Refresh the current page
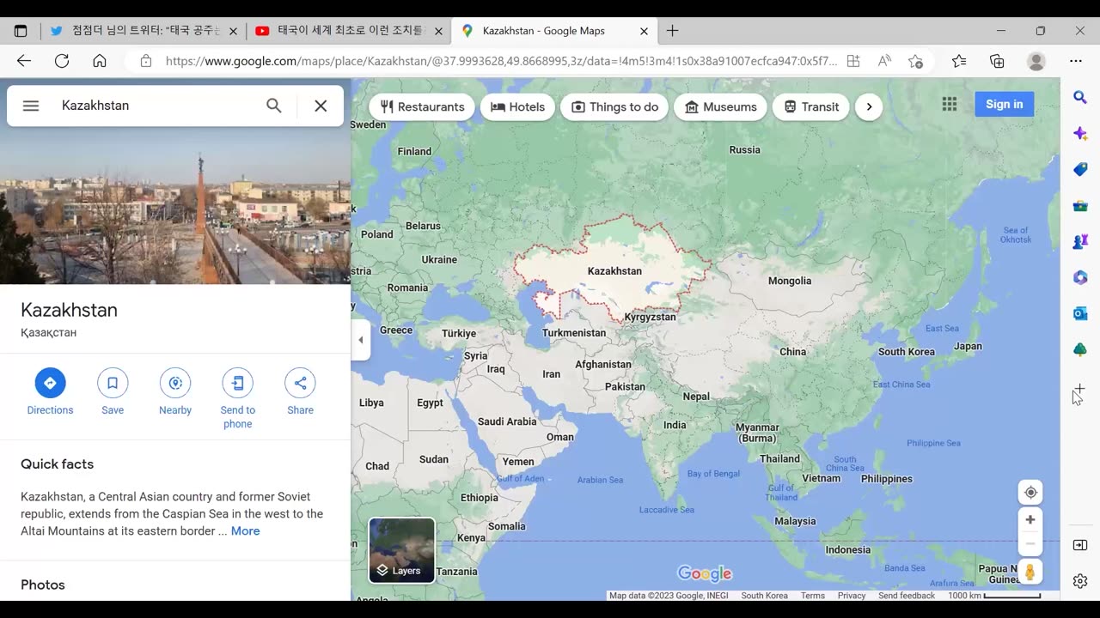1100x618 pixels. (x=62, y=61)
